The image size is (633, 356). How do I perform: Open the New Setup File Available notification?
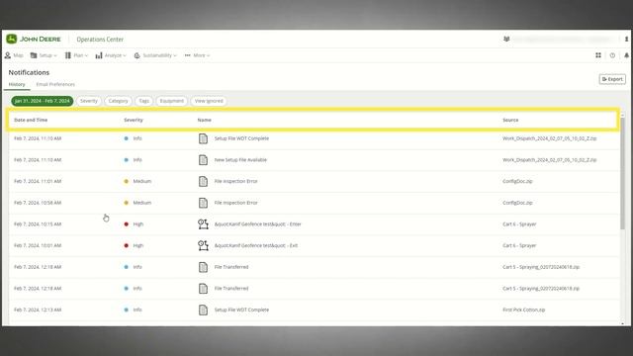(240, 160)
